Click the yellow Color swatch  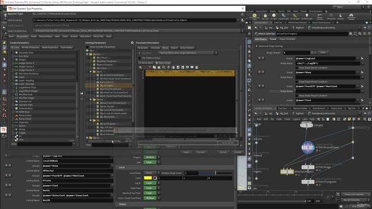148,178
